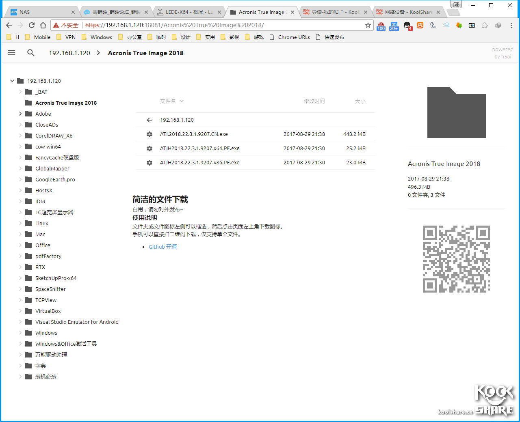Switch to the LEDE-X64 browser tab

pyautogui.click(x=188, y=12)
